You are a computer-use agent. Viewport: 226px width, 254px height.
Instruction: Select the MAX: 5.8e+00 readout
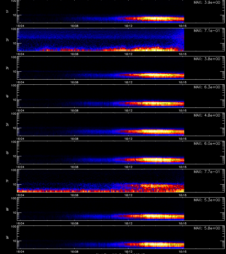click(207, 228)
